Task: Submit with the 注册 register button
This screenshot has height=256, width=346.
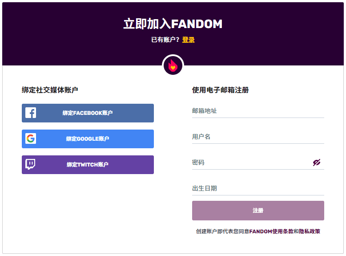Action: click(x=258, y=211)
